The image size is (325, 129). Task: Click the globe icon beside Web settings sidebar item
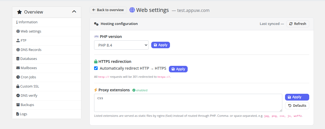pyautogui.click(x=18, y=31)
